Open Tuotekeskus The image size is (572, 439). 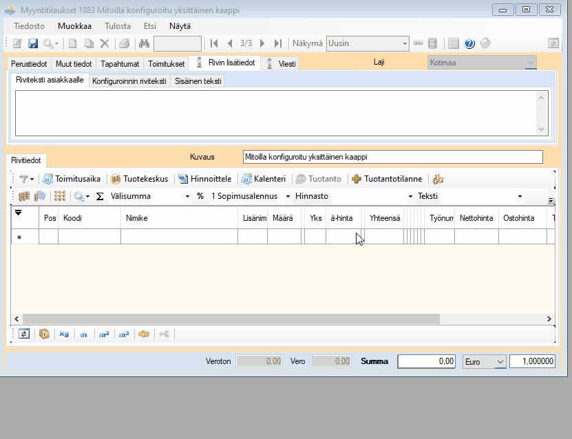[140, 179]
